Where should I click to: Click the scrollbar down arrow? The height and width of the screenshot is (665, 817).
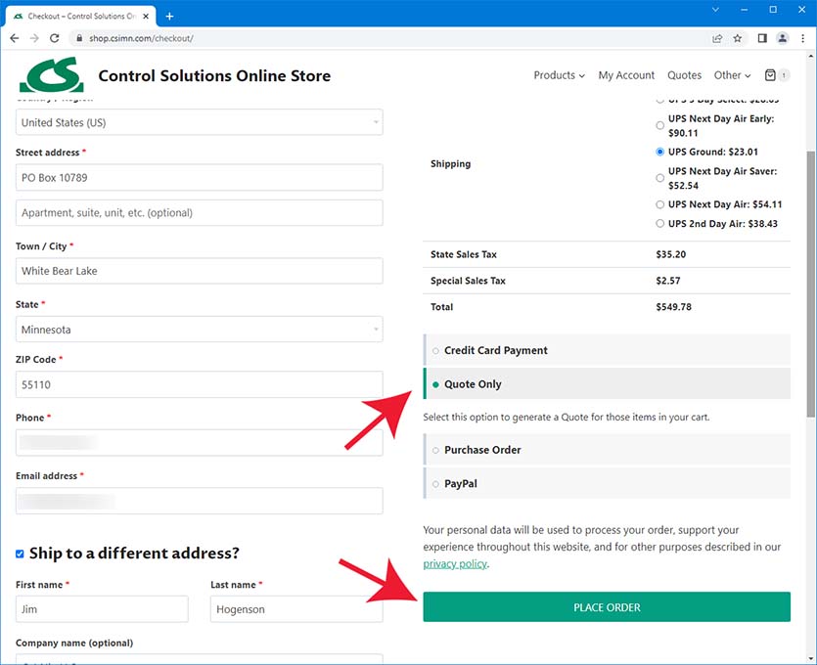(x=811, y=658)
